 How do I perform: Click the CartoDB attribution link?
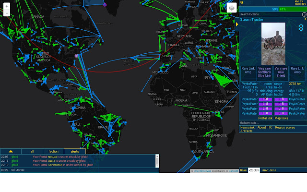(233, 171)
